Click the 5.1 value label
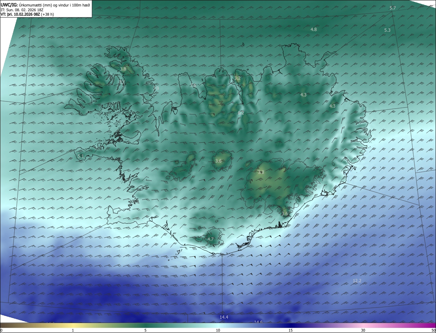The image size is (436, 333). [x=80, y=156]
